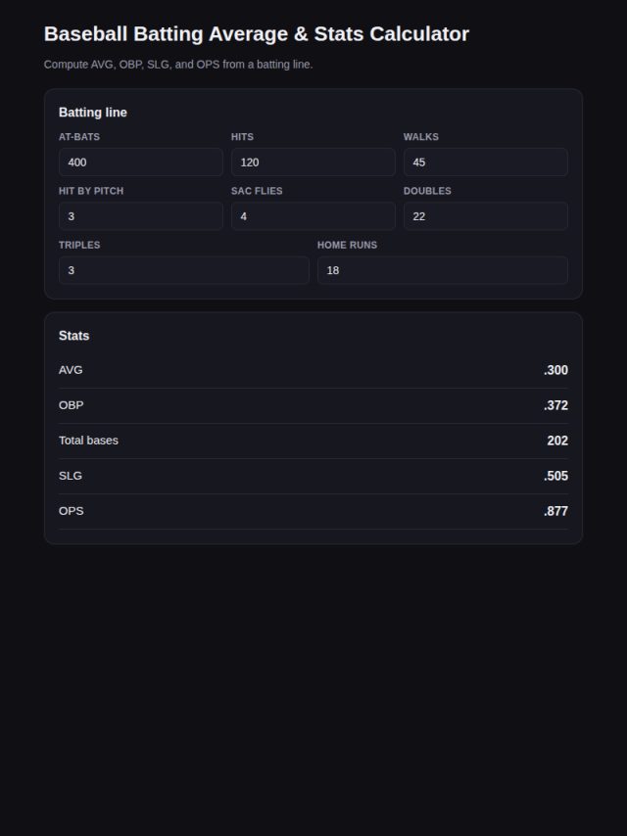The height and width of the screenshot is (836, 627).
Task: Edit the Hit By Pitch field
Action: tap(141, 216)
